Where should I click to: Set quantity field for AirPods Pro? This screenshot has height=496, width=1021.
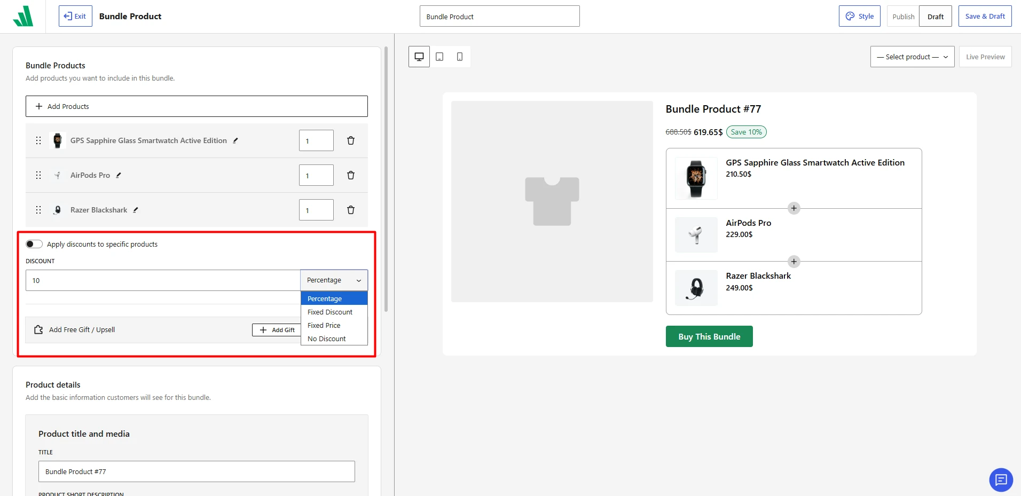(x=316, y=175)
